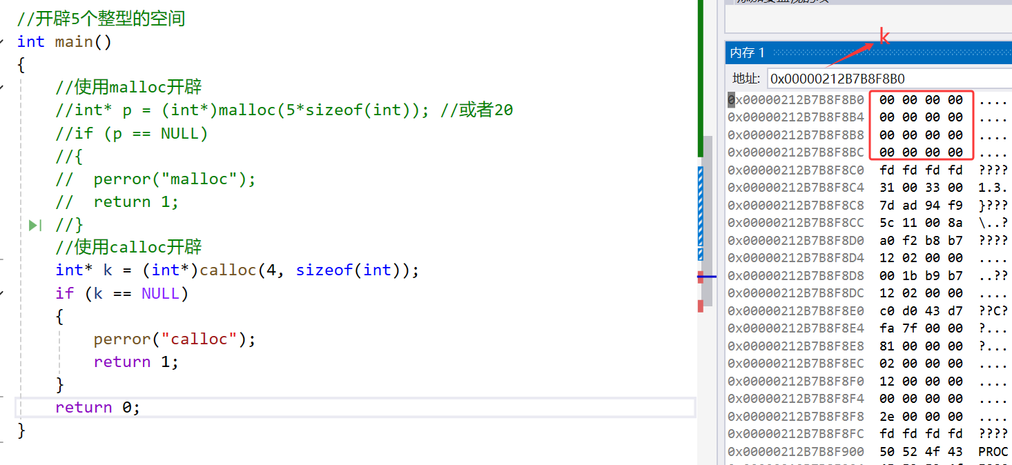Click the 地址: label in memory window

746,79
